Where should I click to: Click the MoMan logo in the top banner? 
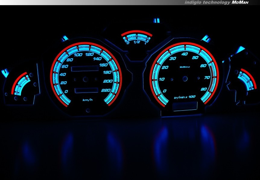pos(240,2)
